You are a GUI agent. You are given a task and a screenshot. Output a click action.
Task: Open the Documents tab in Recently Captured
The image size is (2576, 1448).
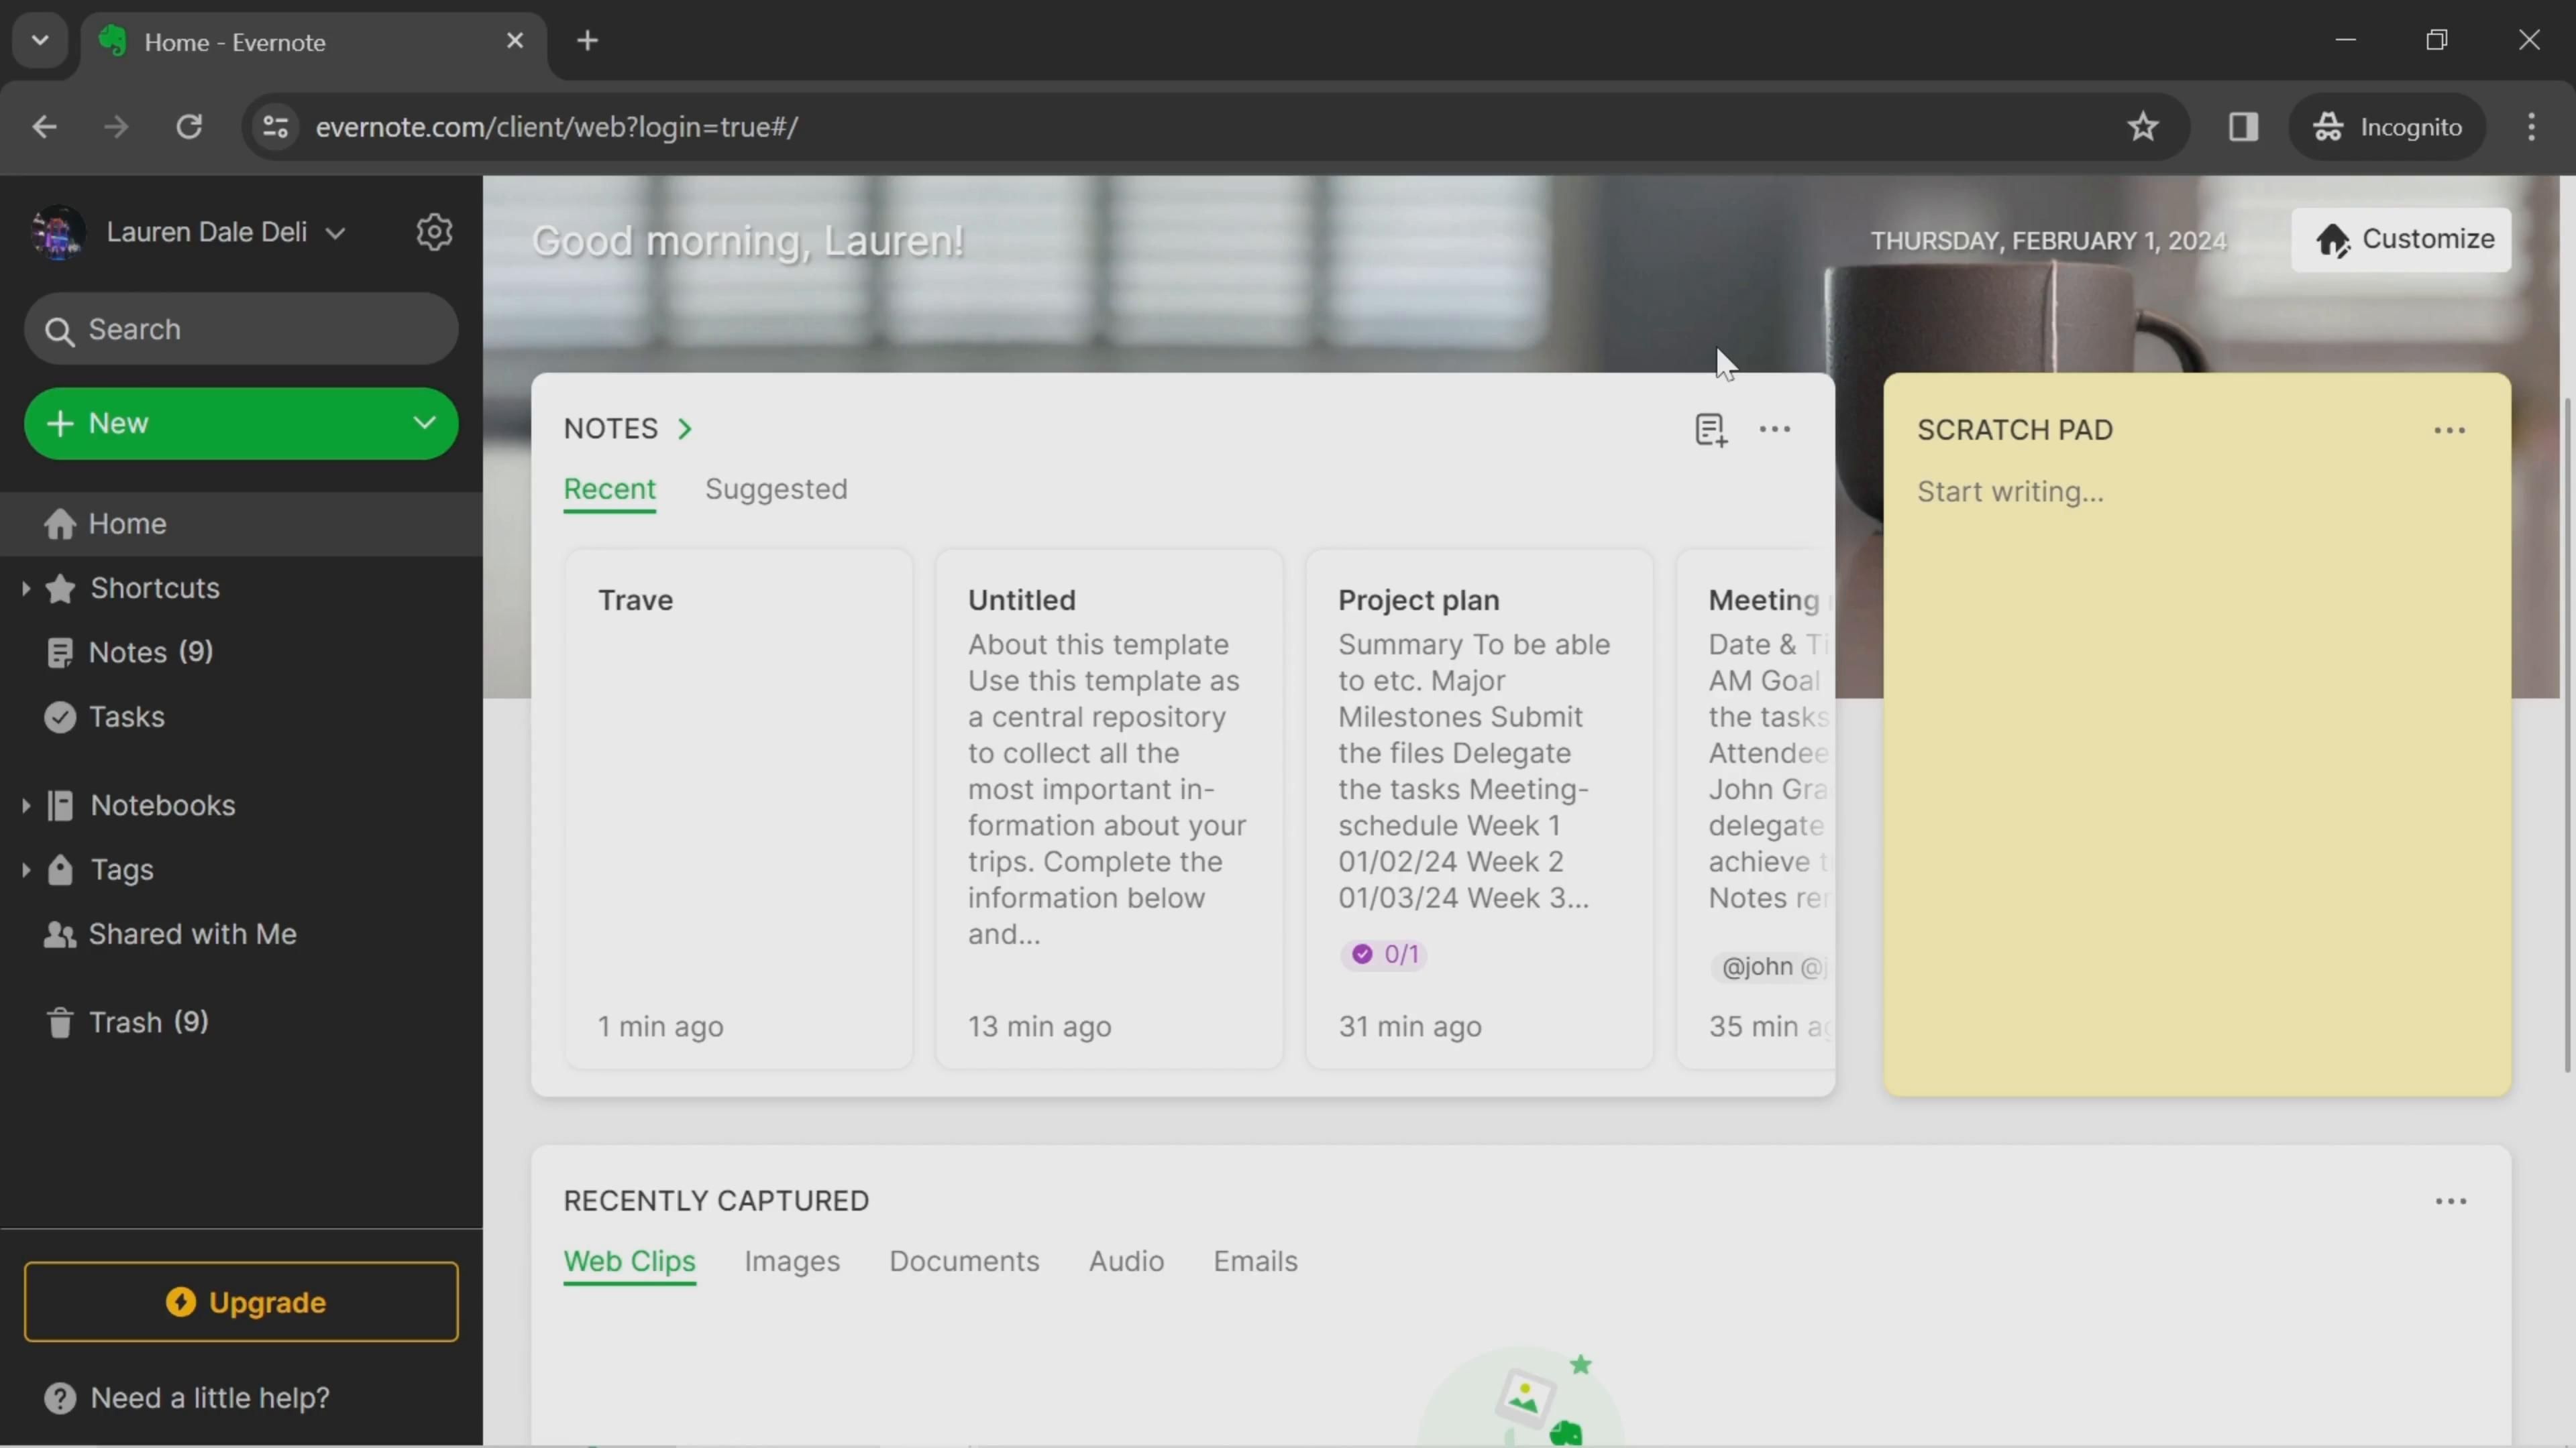tap(964, 1260)
